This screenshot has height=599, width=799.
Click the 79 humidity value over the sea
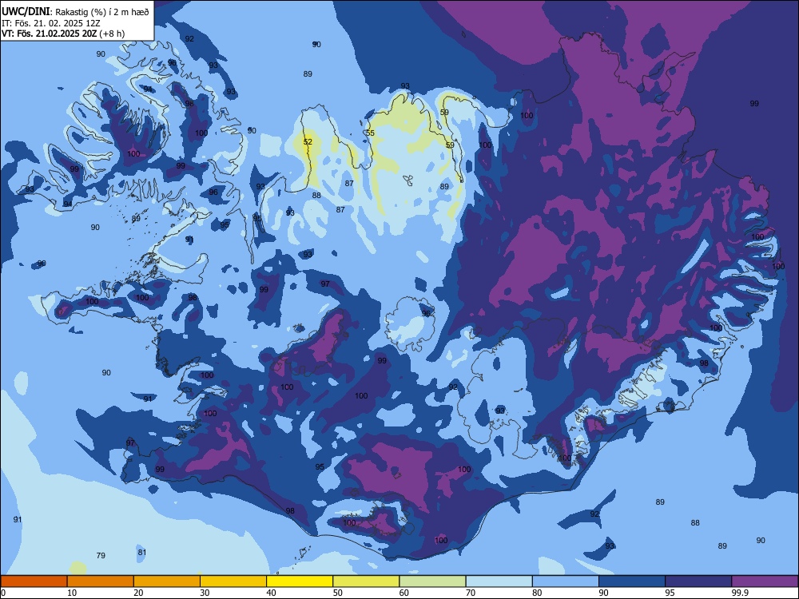point(101,555)
